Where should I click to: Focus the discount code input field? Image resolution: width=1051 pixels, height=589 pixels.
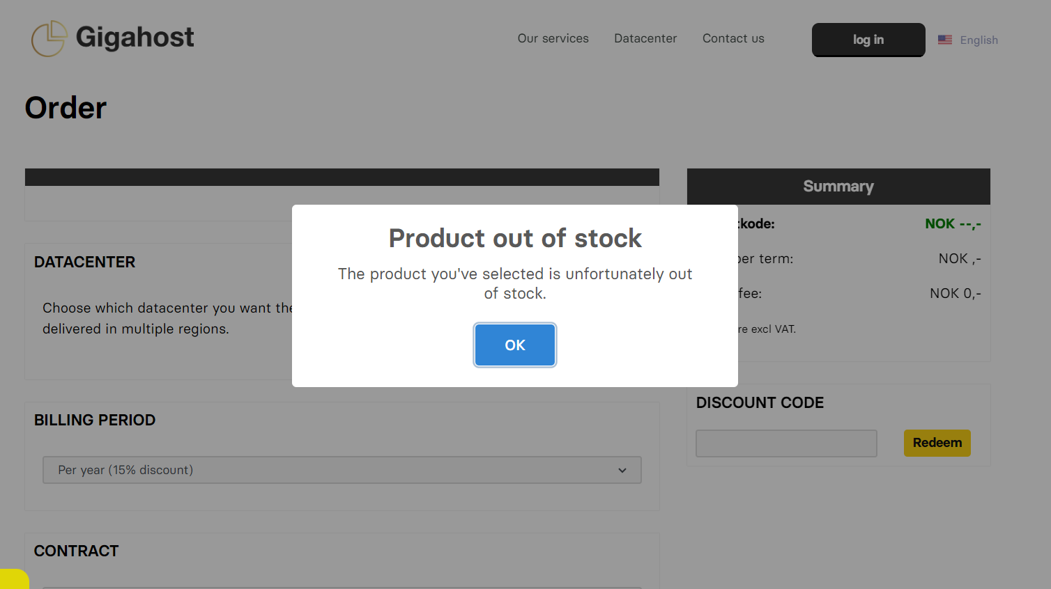(x=786, y=443)
